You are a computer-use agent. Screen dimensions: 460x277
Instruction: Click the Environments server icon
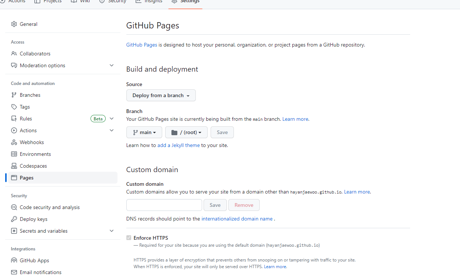14,154
